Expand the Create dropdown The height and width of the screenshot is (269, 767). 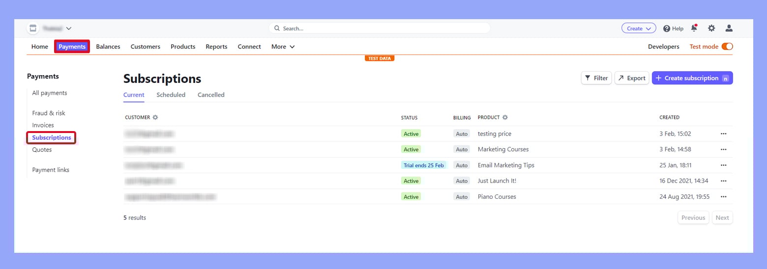pos(638,28)
